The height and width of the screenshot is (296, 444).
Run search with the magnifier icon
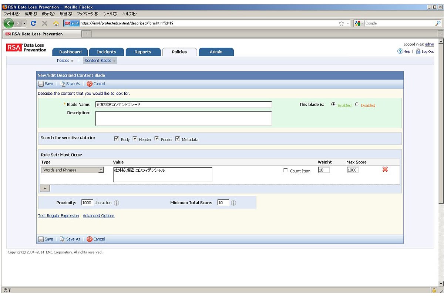click(x=438, y=23)
